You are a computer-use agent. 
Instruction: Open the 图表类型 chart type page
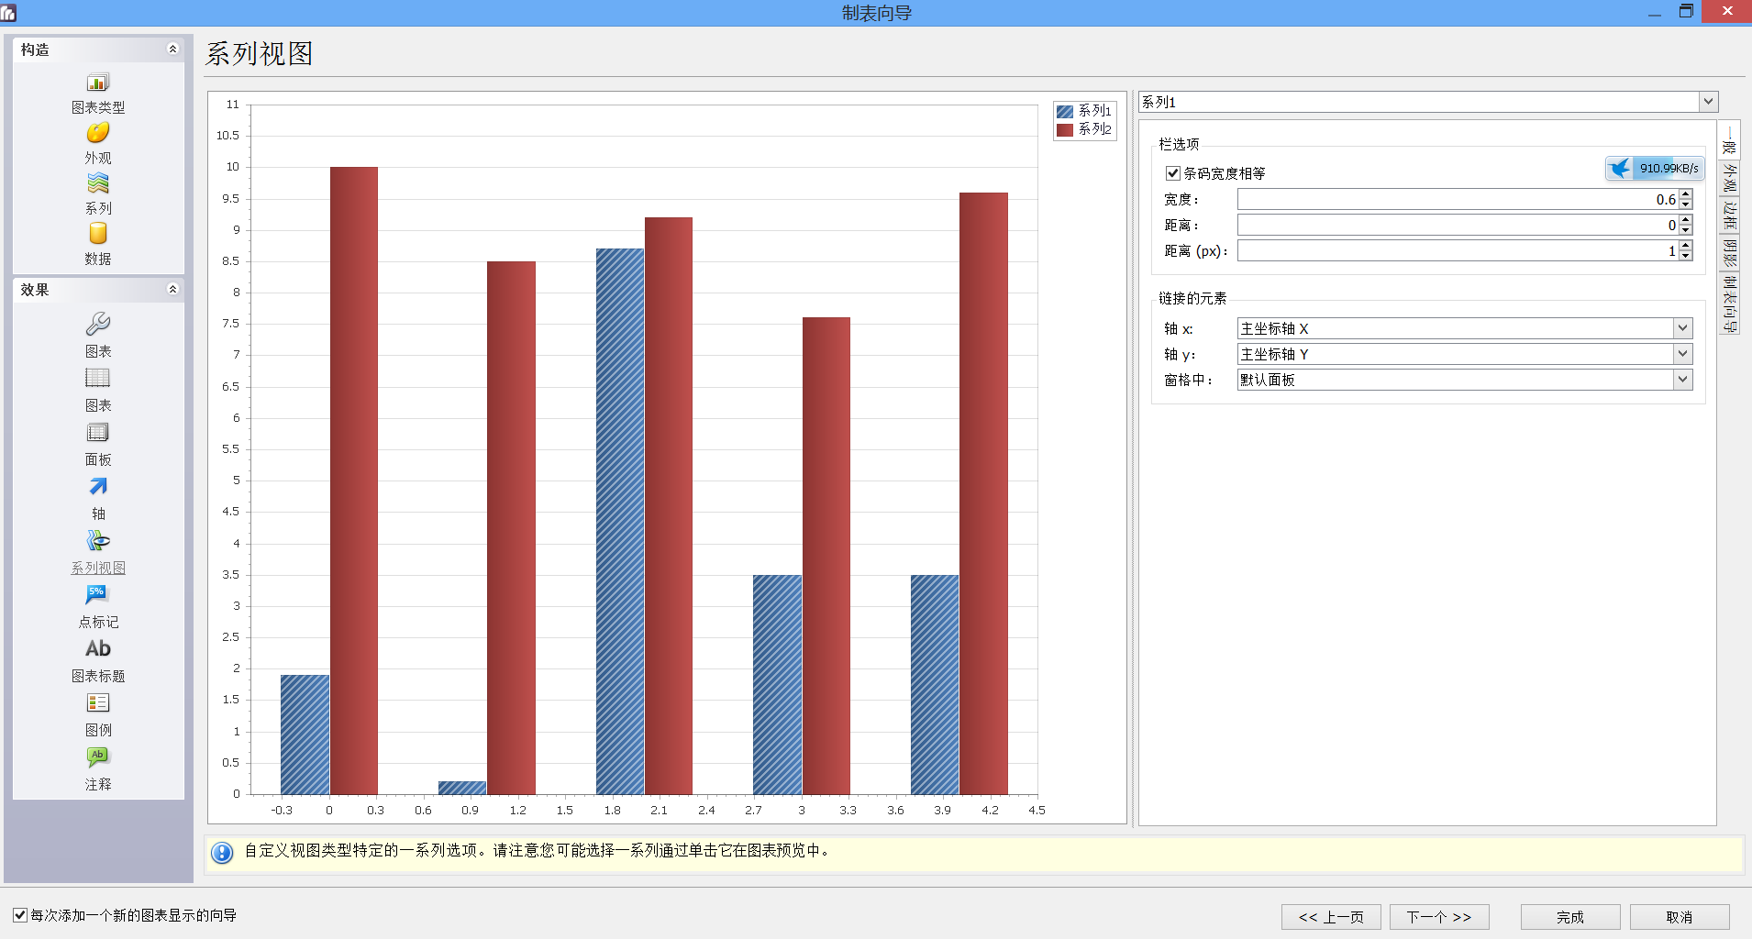tap(98, 83)
